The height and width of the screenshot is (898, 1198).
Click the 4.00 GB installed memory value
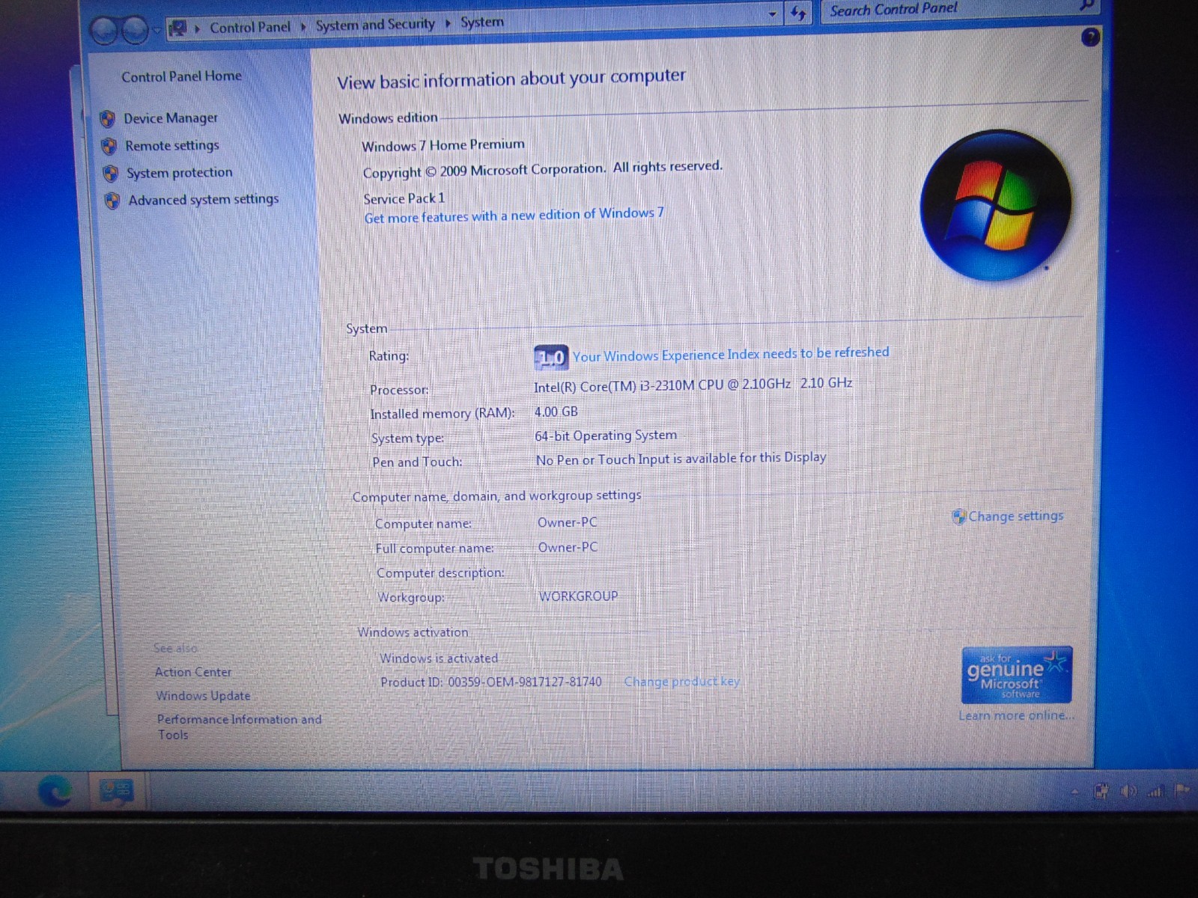556,412
